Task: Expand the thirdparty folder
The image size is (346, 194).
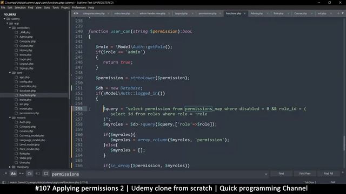Action: click(10, 167)
